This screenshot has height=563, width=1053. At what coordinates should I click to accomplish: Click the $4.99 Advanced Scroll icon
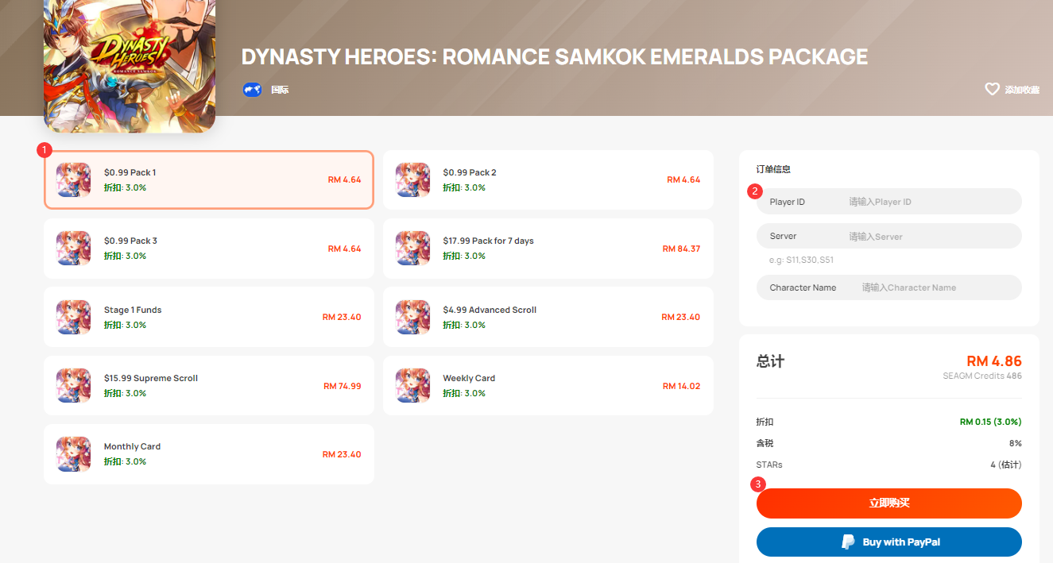click(x=412, y=317)
